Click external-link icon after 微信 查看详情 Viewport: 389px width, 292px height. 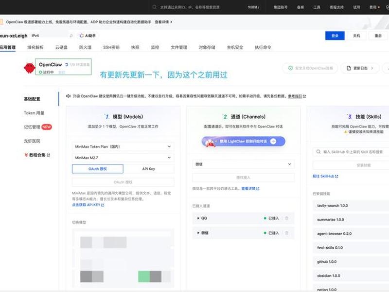pos(258,189)
